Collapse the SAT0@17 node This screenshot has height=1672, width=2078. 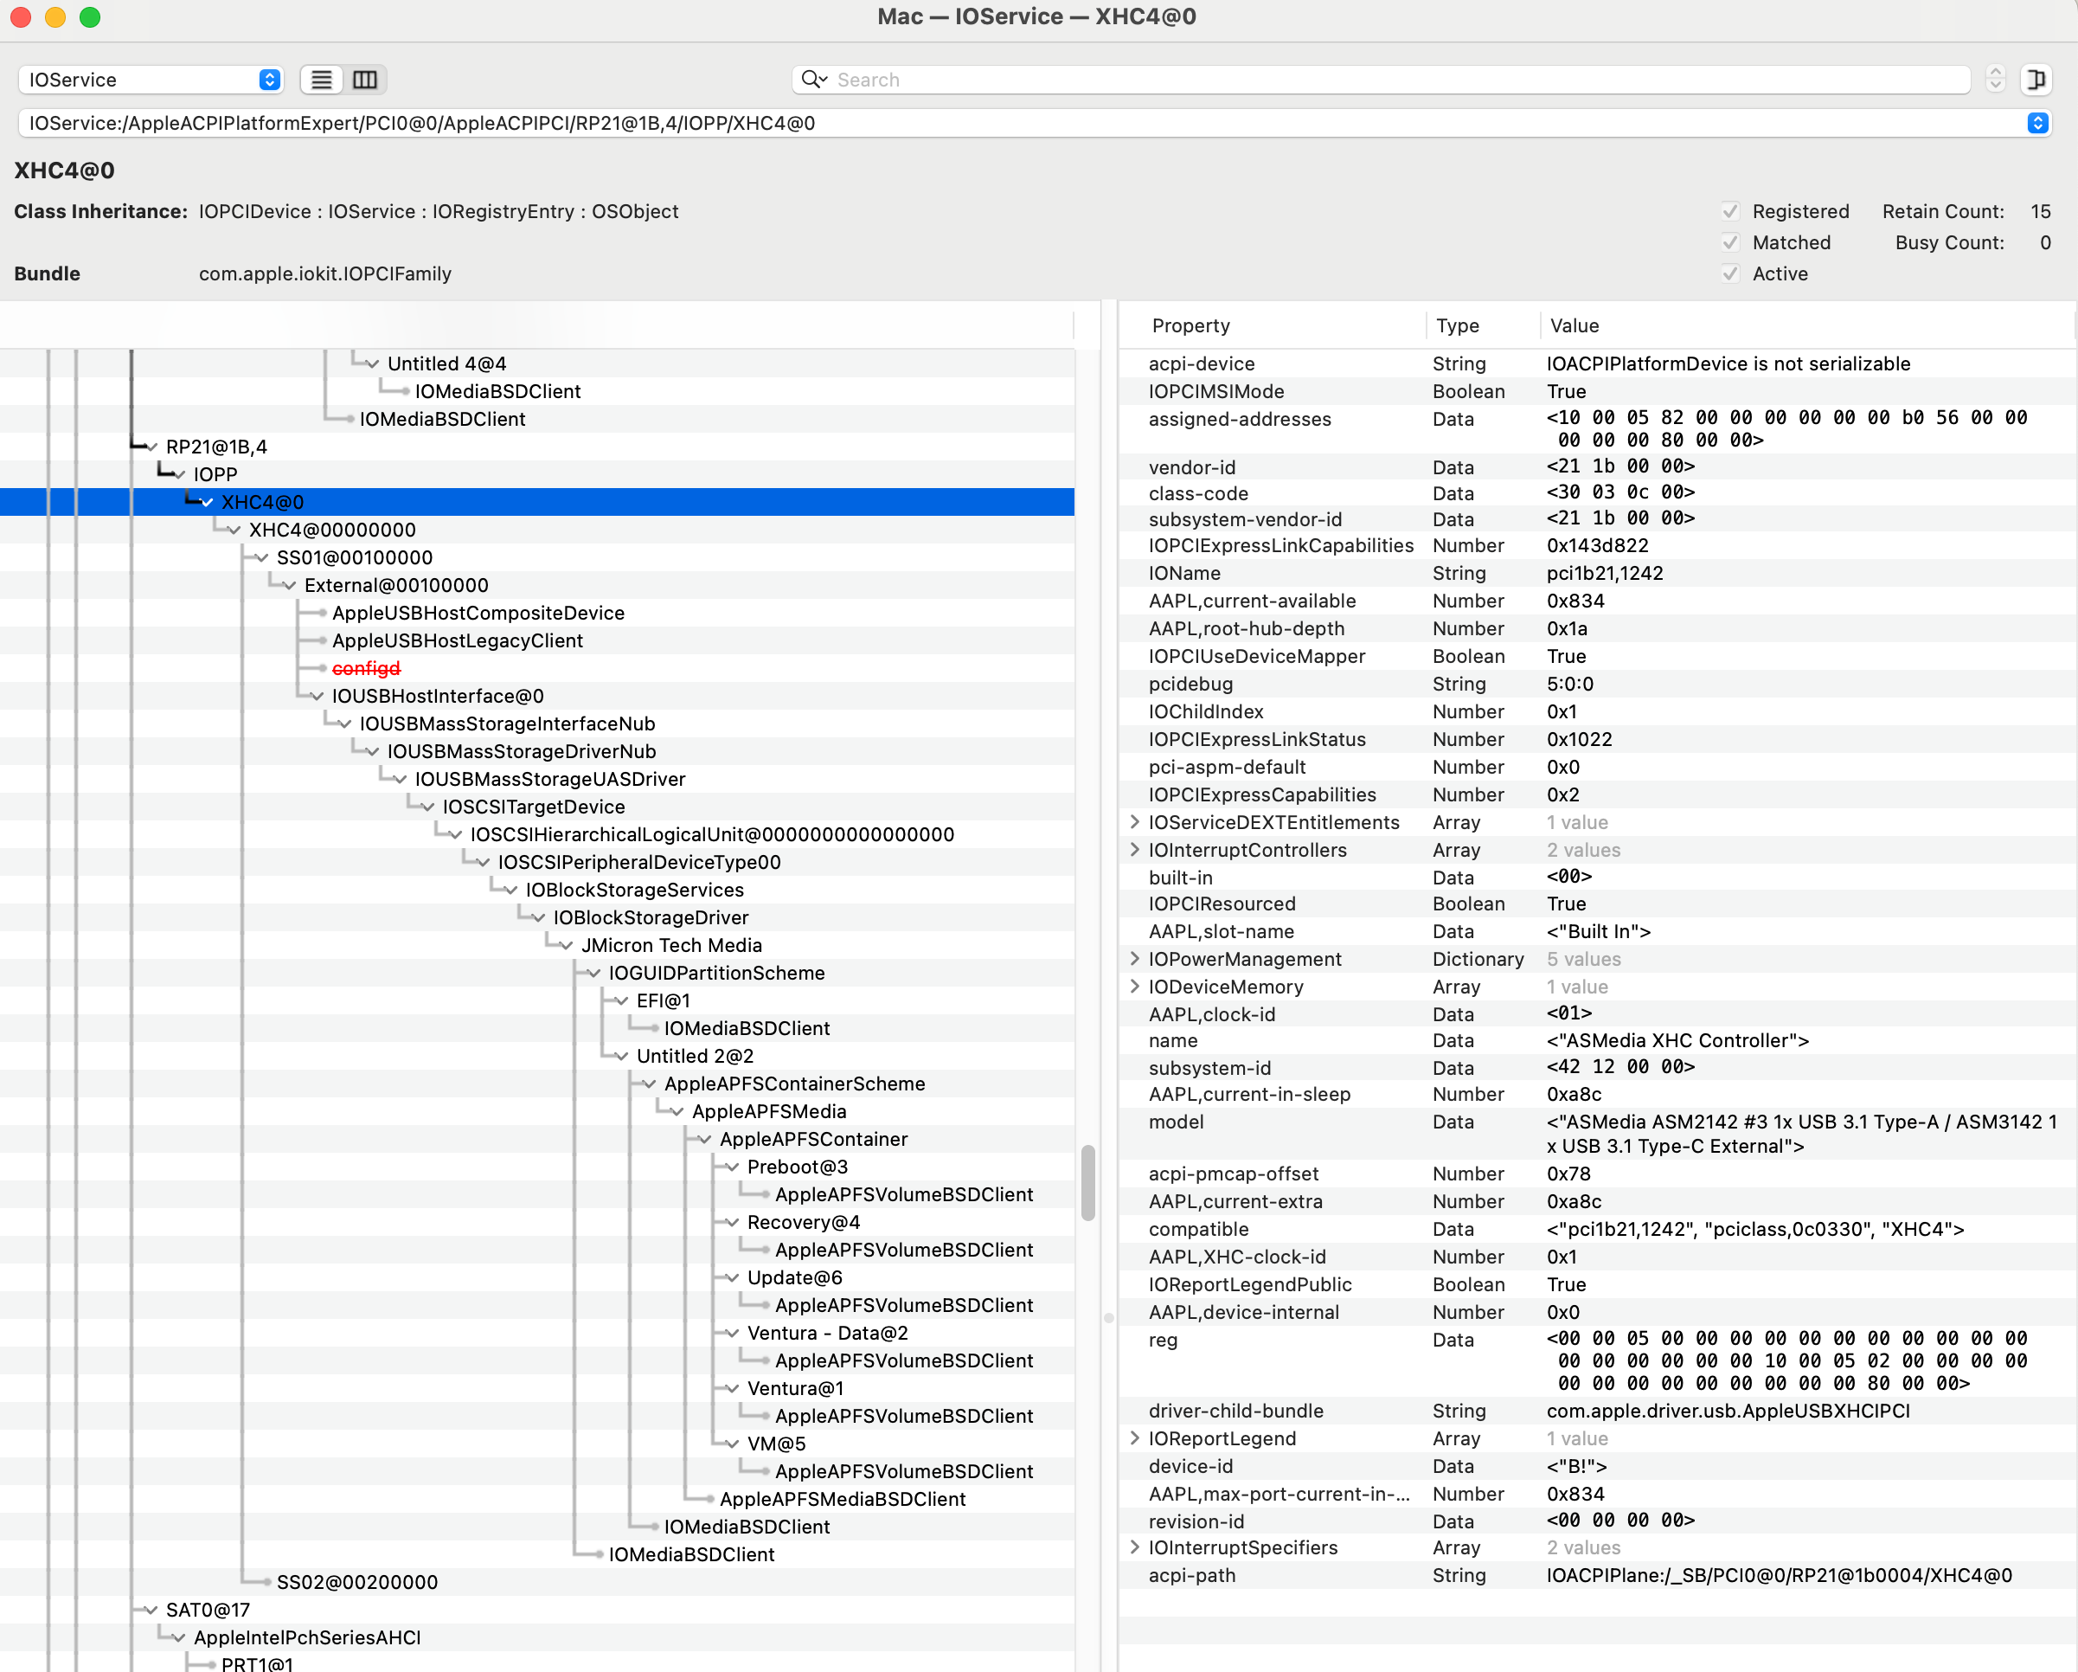(x=151, y=1611)
